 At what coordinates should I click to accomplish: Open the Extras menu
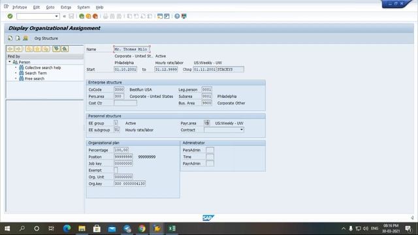(x=65, y=7)
